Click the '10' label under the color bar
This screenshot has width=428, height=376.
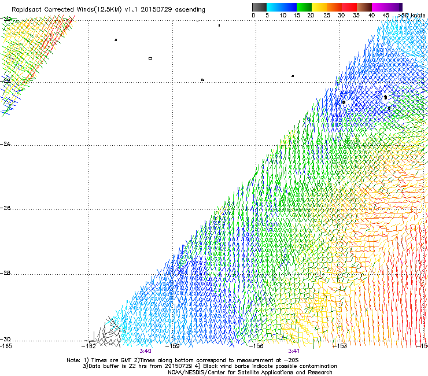[283, 16]
